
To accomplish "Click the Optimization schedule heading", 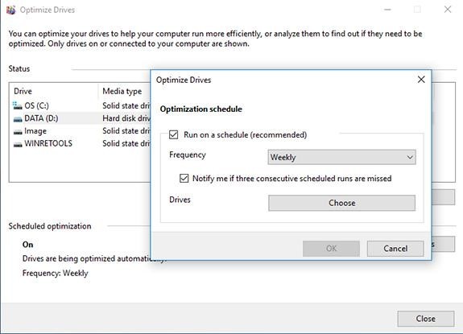I will pyautogui.click(x=201, y=109).
